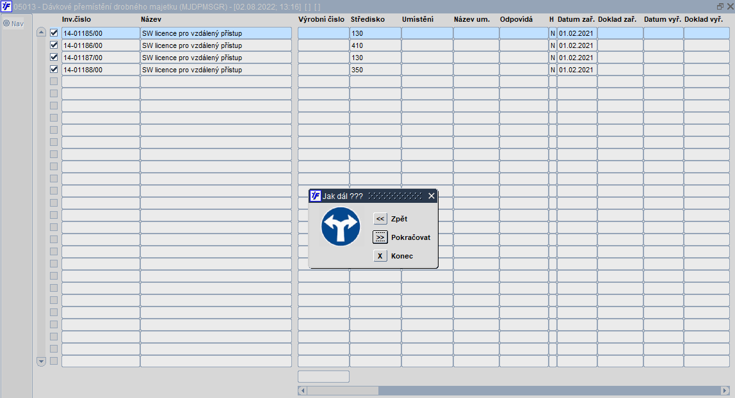This screenshot has height=398, width=735.
Task: Select the Nav radio button
Action: (x=6, y=23)
